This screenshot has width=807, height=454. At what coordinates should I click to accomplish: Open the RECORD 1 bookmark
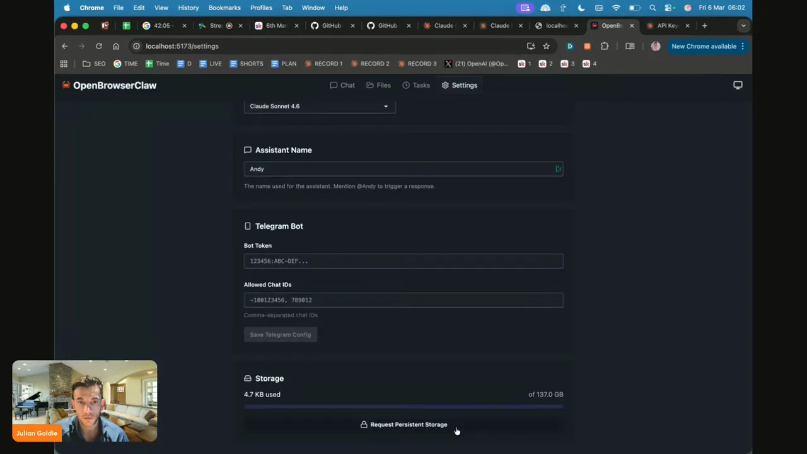coord(323,64)
